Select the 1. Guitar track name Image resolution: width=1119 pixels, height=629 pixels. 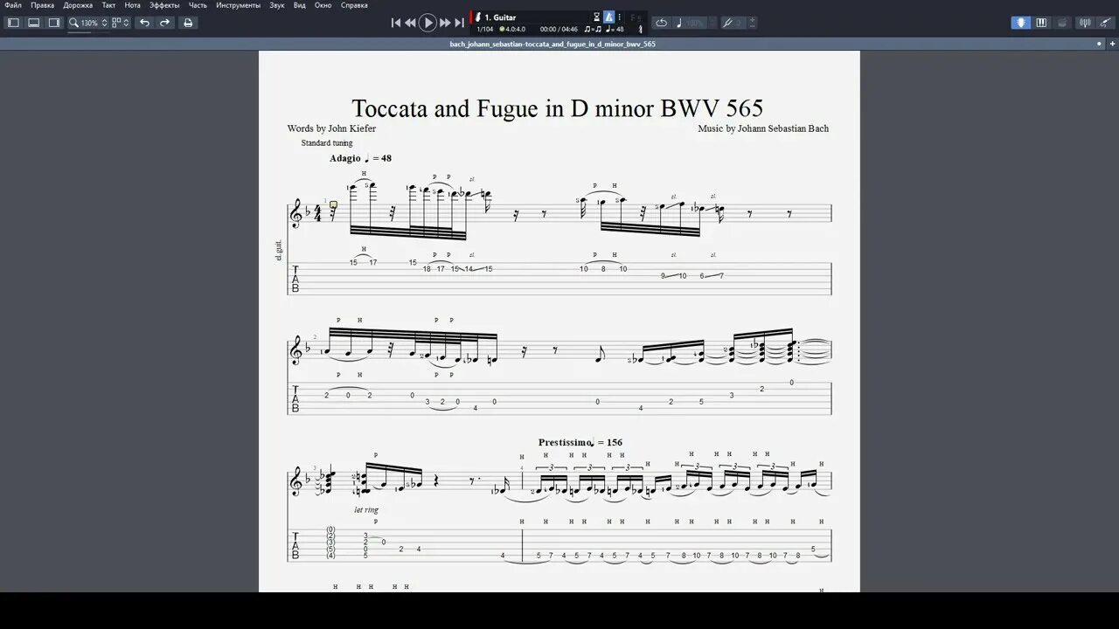(500, 17)
